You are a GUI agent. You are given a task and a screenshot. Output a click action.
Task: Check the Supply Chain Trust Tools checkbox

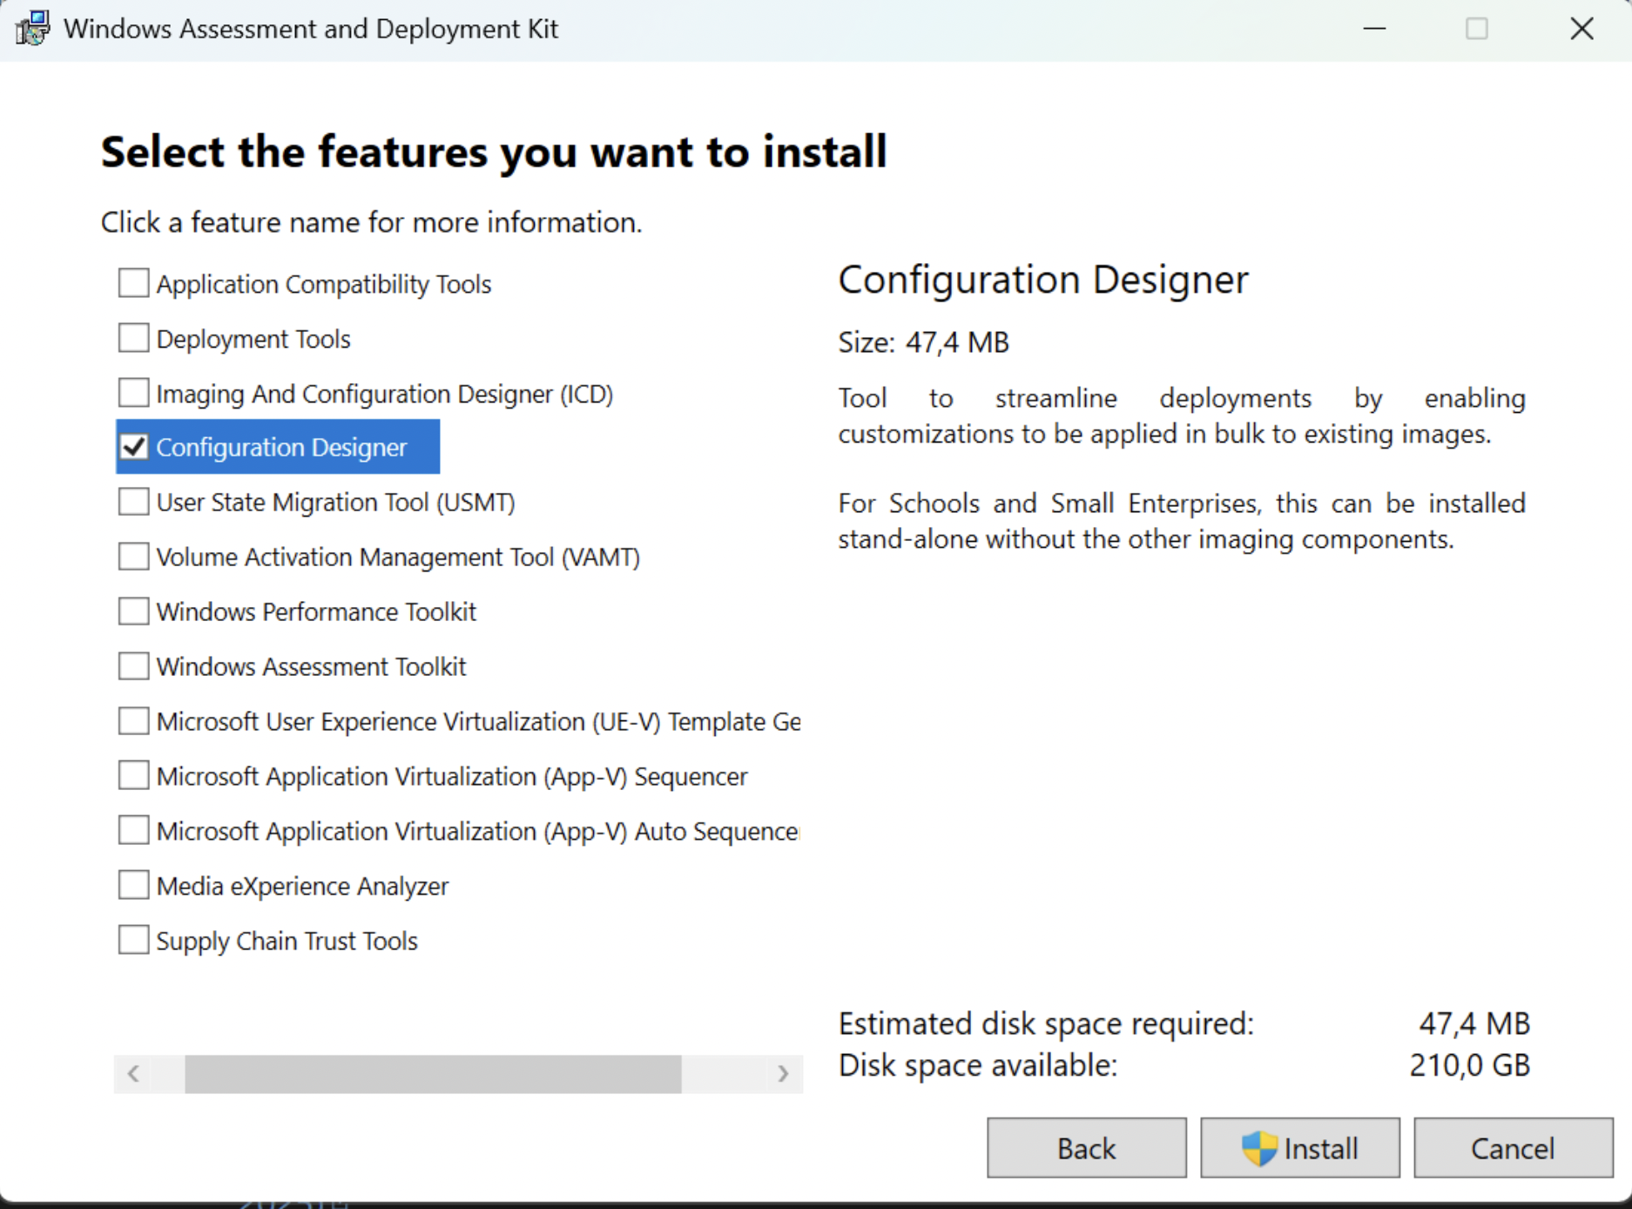pyautogui.click(x=133, y=940)
